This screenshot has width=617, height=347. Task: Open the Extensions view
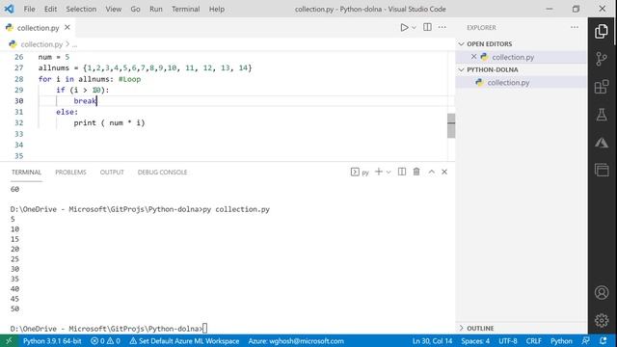pyautogui.click(x=602, y=87)
